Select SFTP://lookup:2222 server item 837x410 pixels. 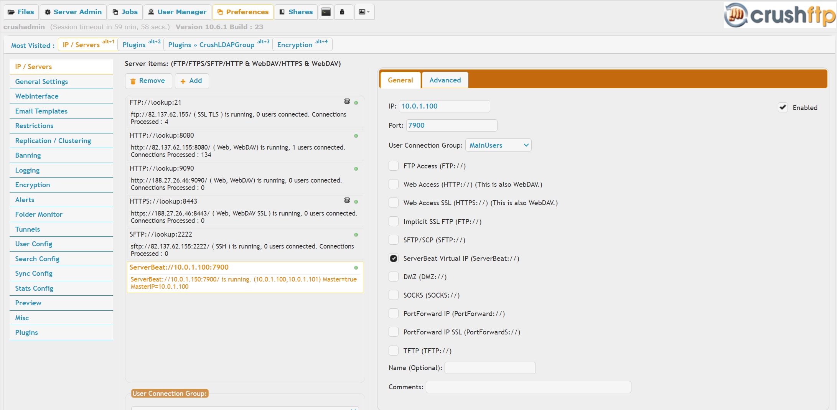pyautogui.click(x=245, y=244)
